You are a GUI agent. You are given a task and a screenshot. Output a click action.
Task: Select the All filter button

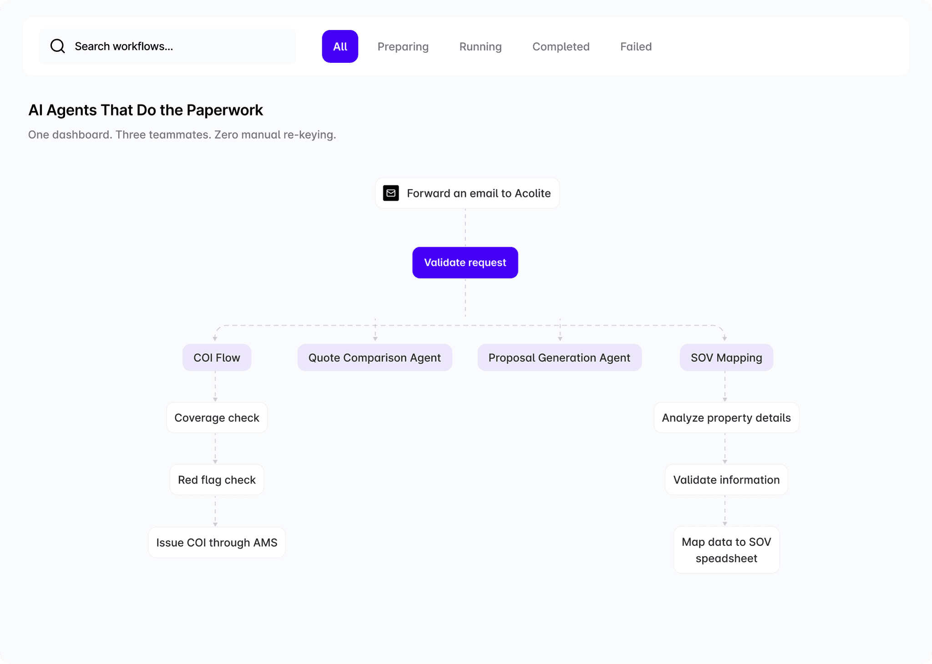point(340,46)
